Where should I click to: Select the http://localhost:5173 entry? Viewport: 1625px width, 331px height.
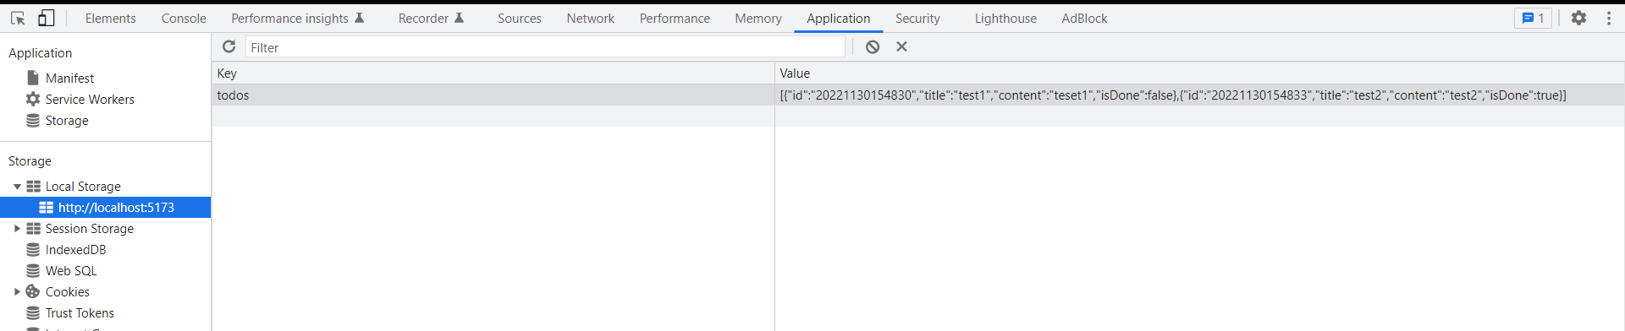116,207
